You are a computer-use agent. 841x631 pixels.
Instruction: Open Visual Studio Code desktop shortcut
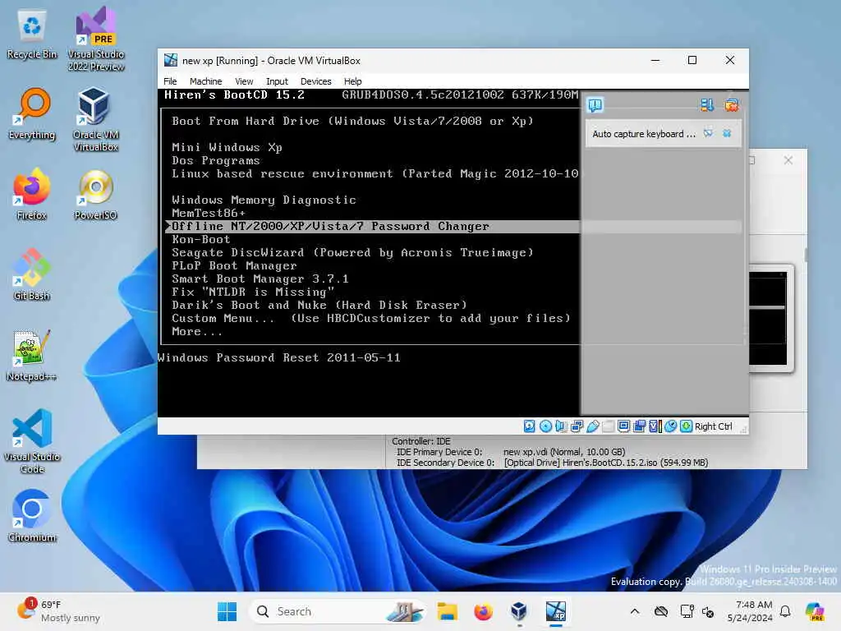click(x=32, y=441)
